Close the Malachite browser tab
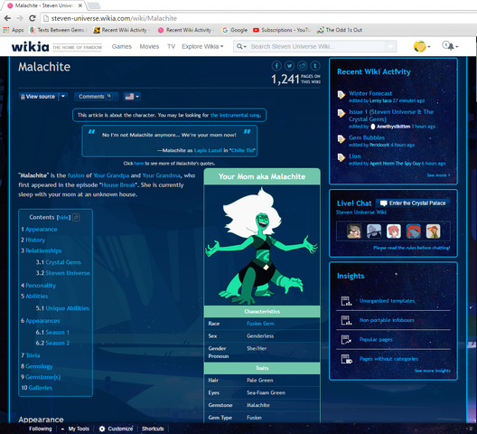This screenshot has height=434, width=477. [80, 5]
